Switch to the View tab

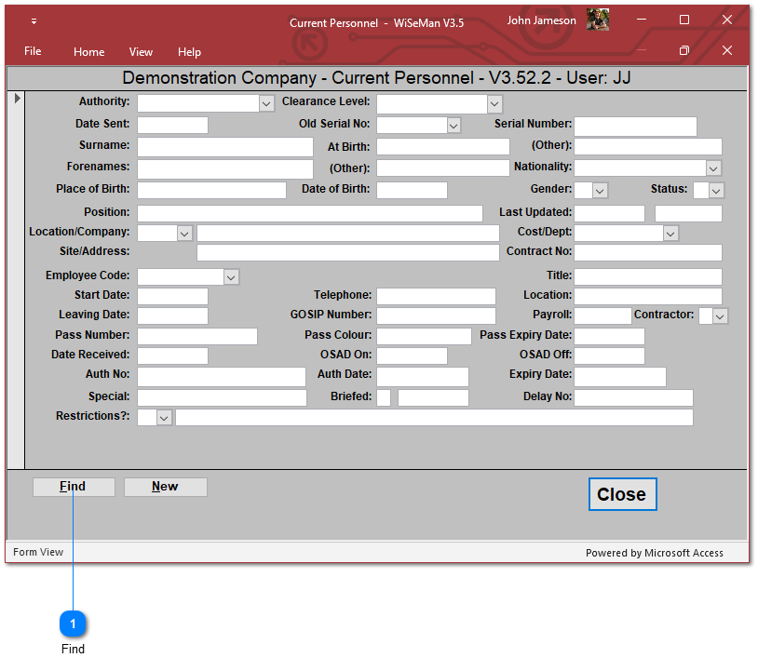coord(141,52)
